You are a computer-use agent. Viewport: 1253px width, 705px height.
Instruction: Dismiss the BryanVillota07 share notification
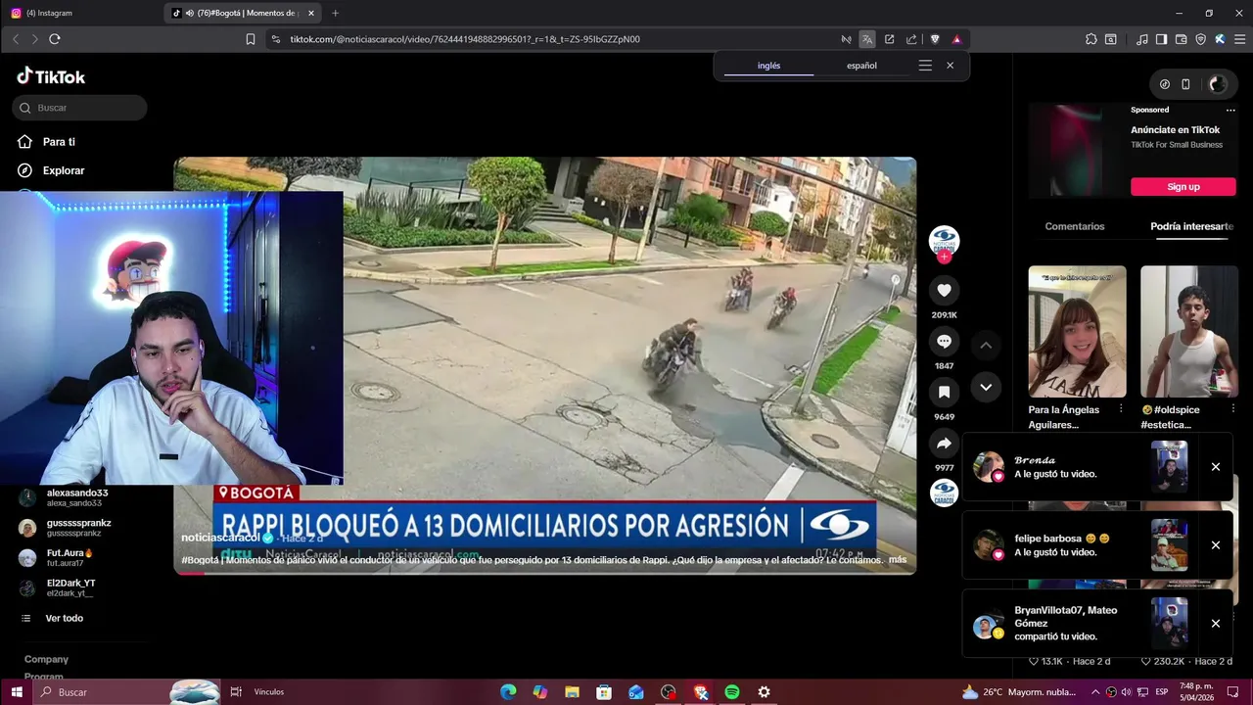click(1216, 624)
